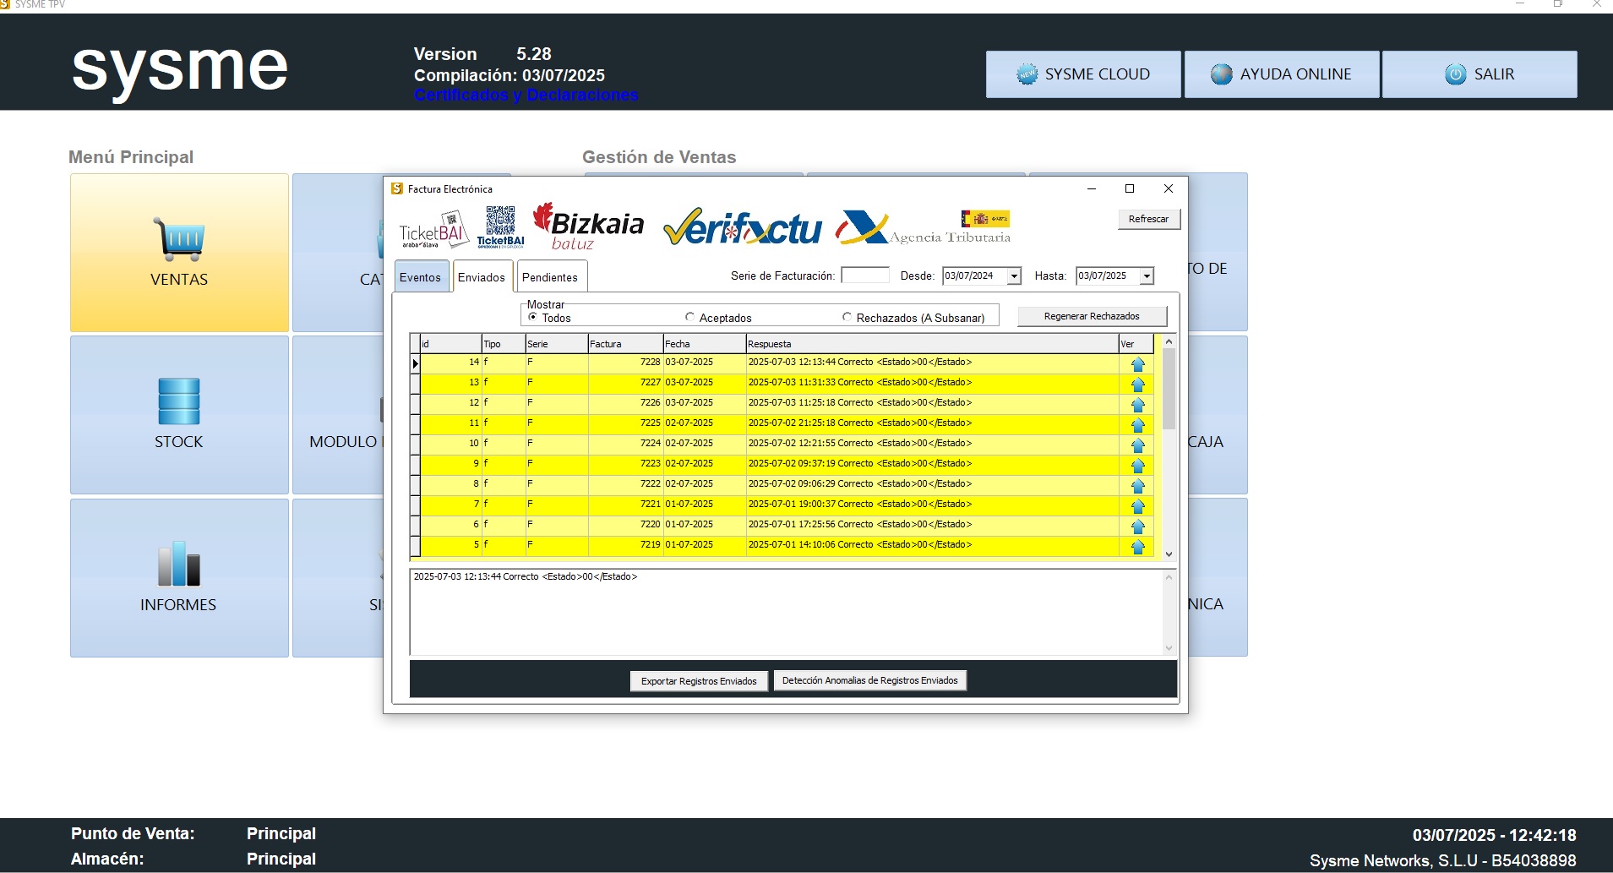This screenshot has height=873, width=1613.
Task: Select the Todos radio button
Action: click(x=533, y=317)
